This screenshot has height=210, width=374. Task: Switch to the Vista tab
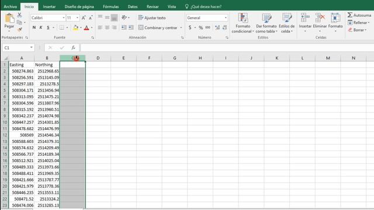click(171, 6)
